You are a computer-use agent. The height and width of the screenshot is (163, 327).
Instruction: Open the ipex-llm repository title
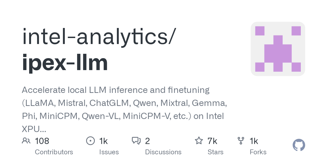pyautogui.click(x=65, y=62)
